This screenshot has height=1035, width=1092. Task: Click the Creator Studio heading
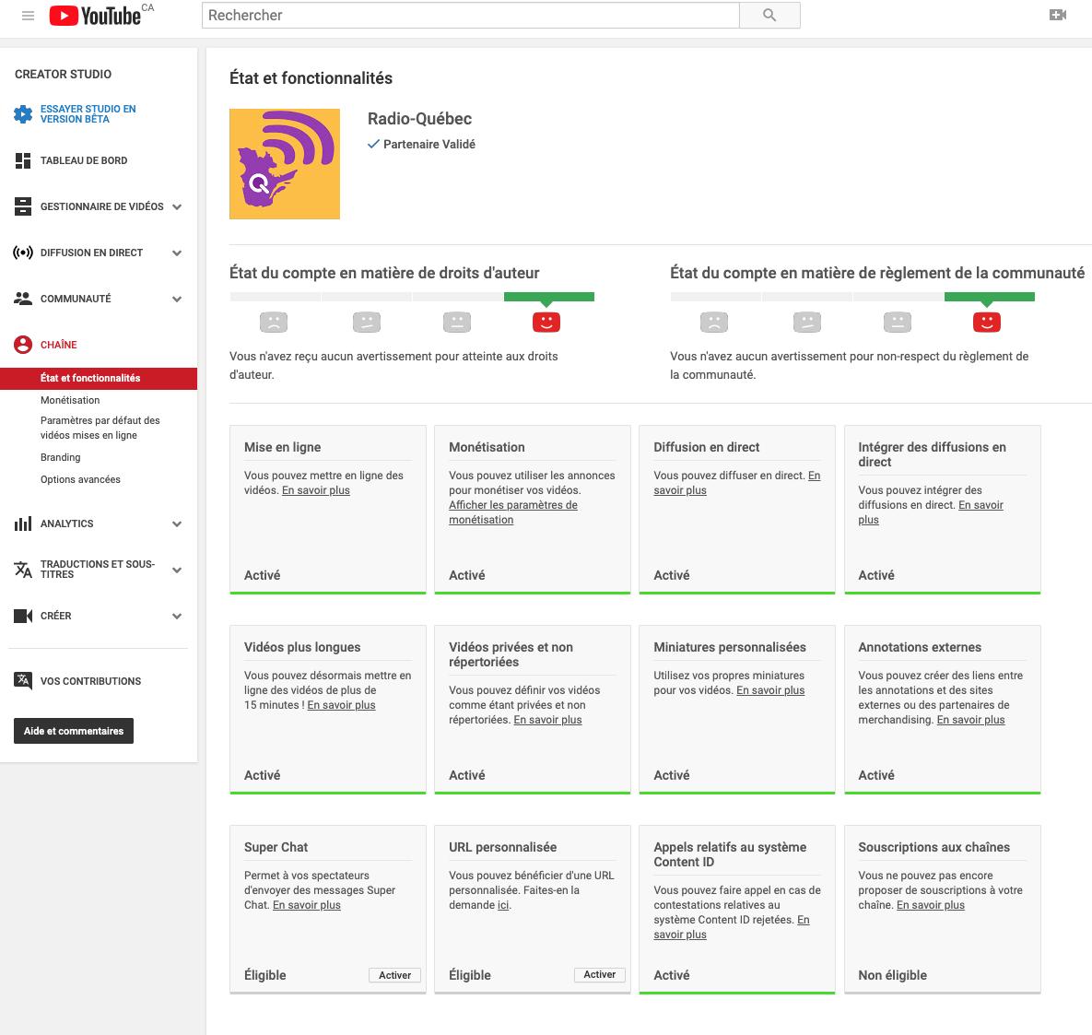(63, 74)
